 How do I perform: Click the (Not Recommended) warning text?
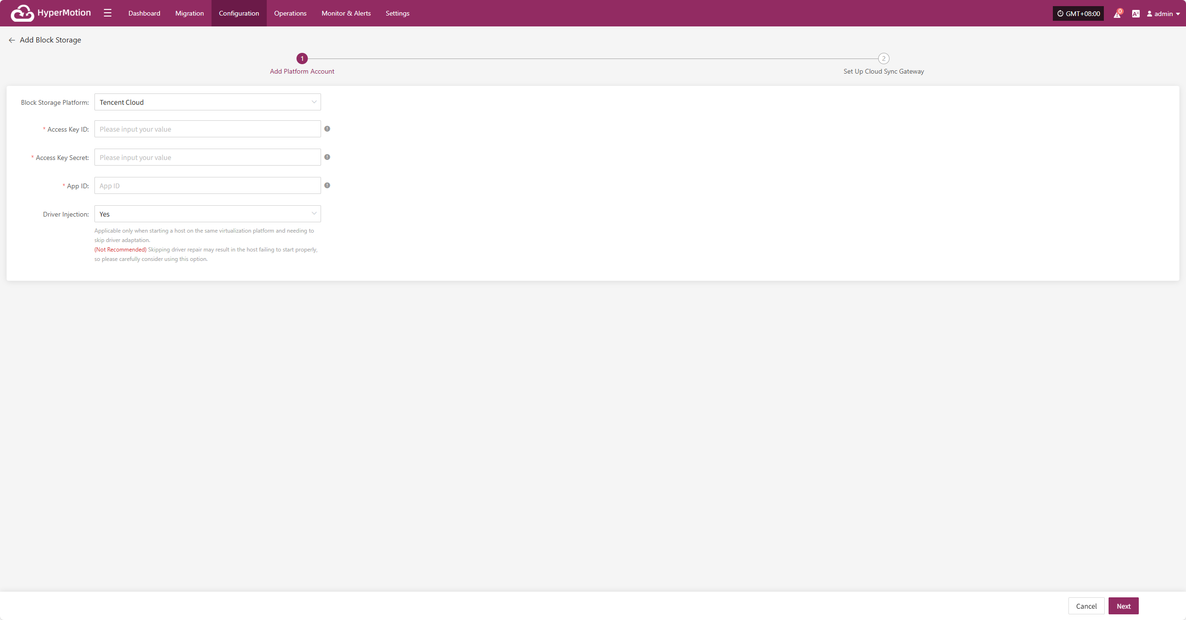[x=120, y=250]
